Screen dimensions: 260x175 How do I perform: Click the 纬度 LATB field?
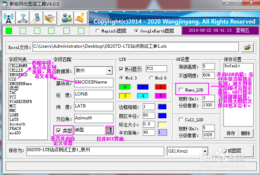tap(94, 106)
